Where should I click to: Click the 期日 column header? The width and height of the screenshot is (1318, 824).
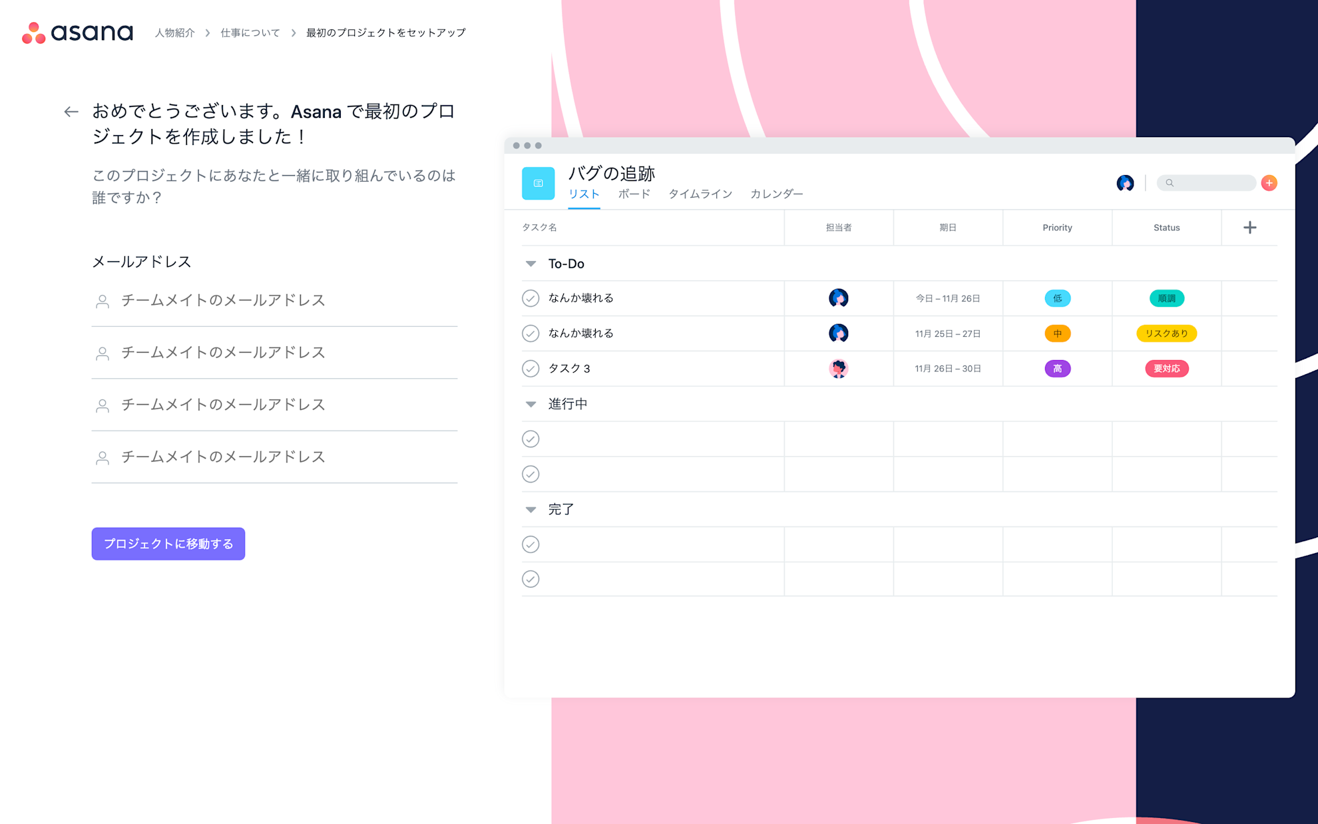point(948,228)
